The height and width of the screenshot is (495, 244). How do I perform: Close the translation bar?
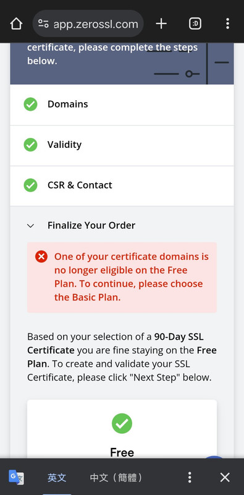tap(225, 477)
